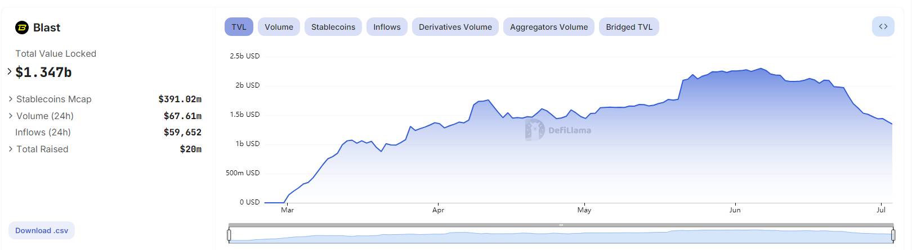Click the 0 USD axis label
Image resolution: width=912 pixels, height=250 pixels.
click(249, 202)
